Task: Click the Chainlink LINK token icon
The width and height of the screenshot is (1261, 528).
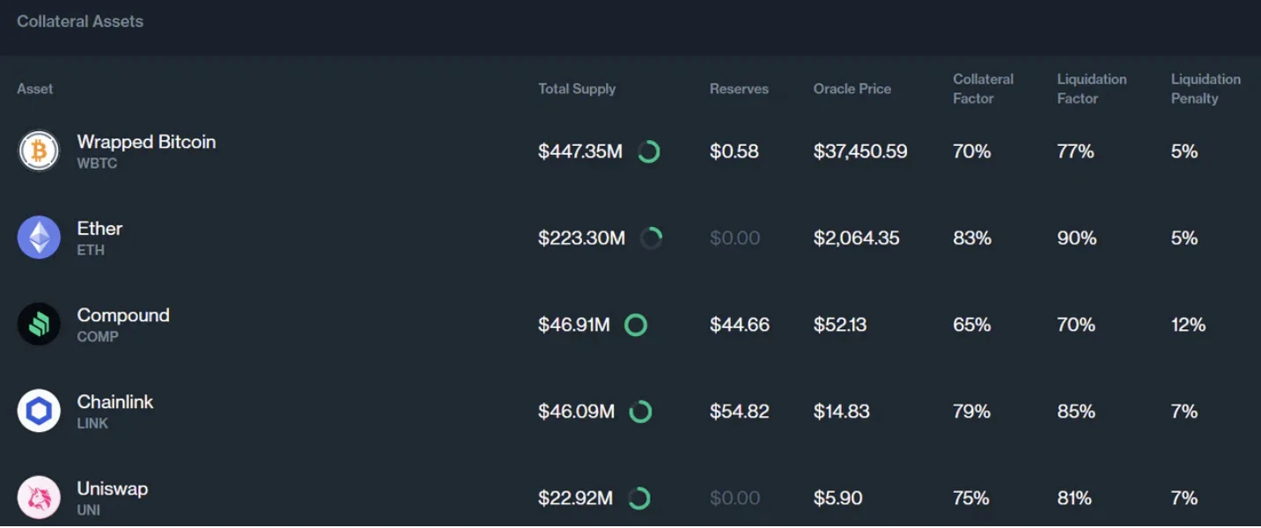Action: pyautogui.click(x=39, y=411)
